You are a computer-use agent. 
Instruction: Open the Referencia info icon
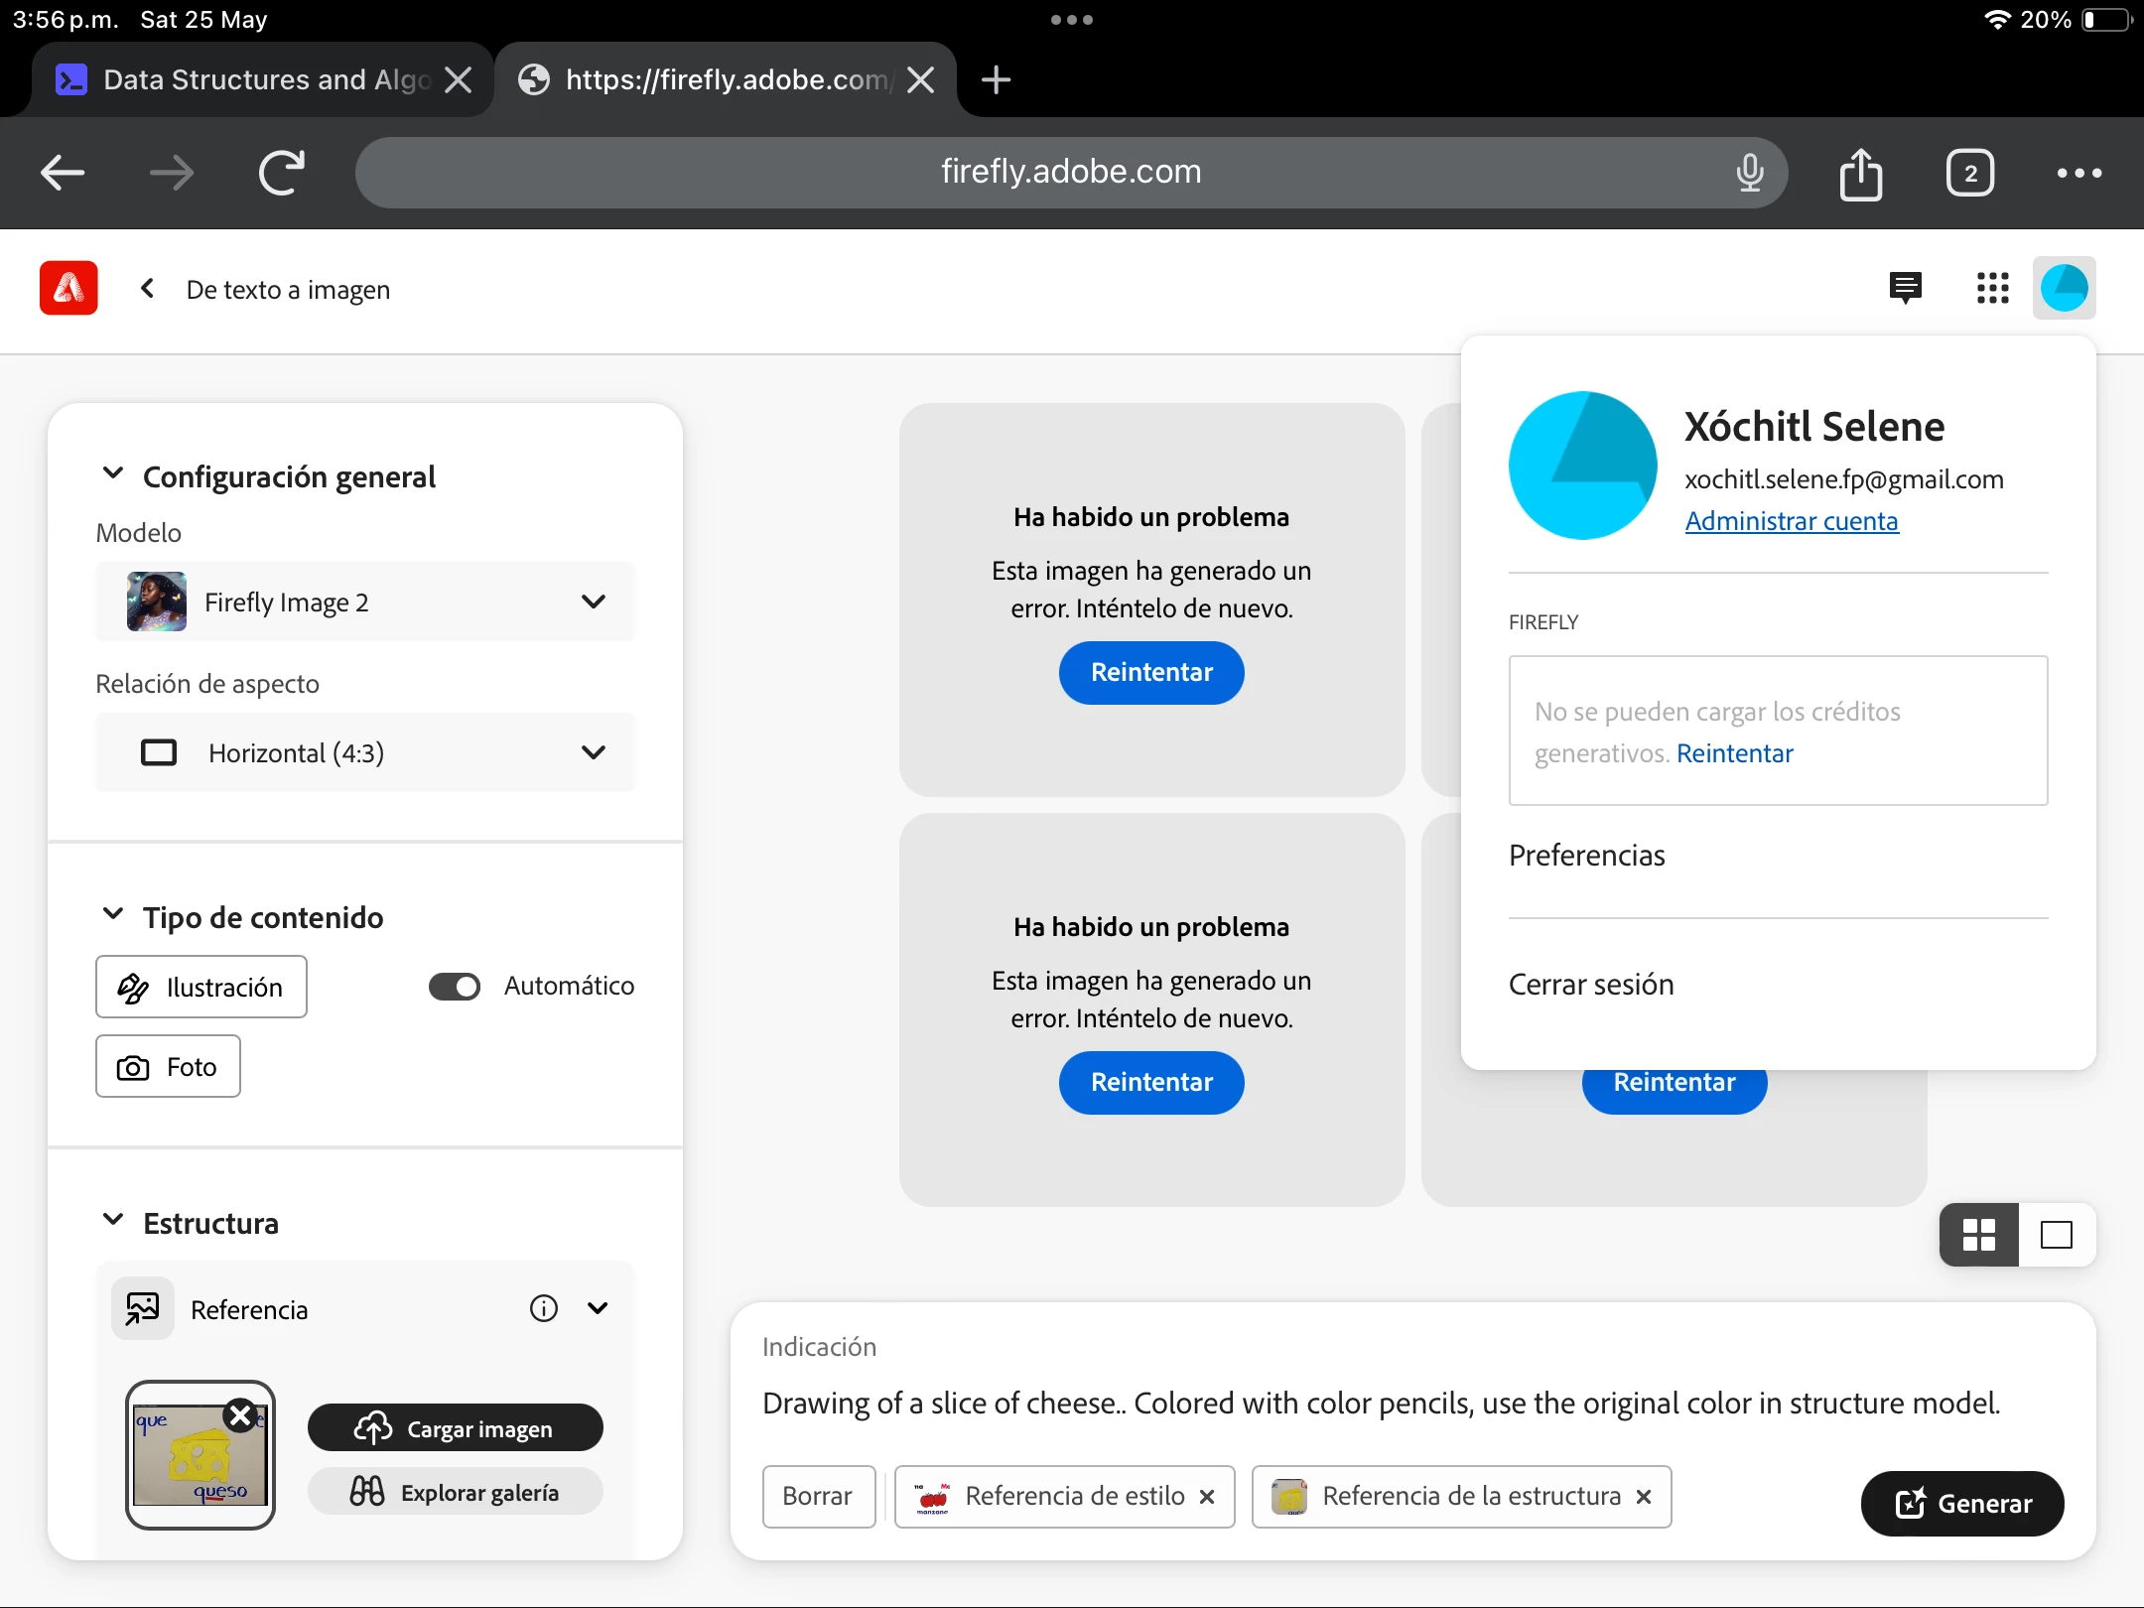[x=543, y=1308]
